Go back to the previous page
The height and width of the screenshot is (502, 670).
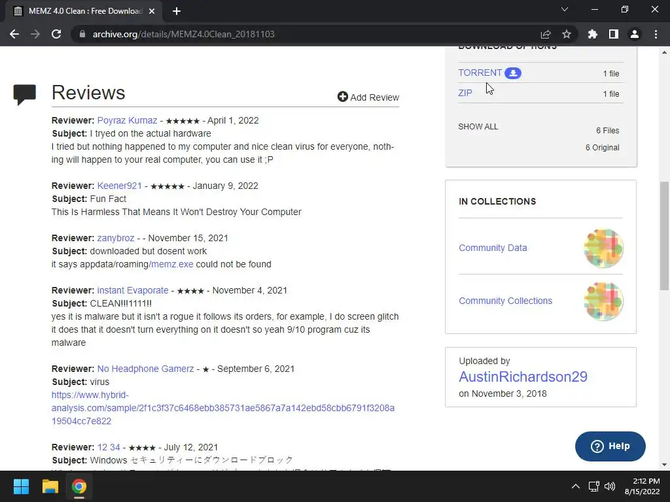coord(14,34)
